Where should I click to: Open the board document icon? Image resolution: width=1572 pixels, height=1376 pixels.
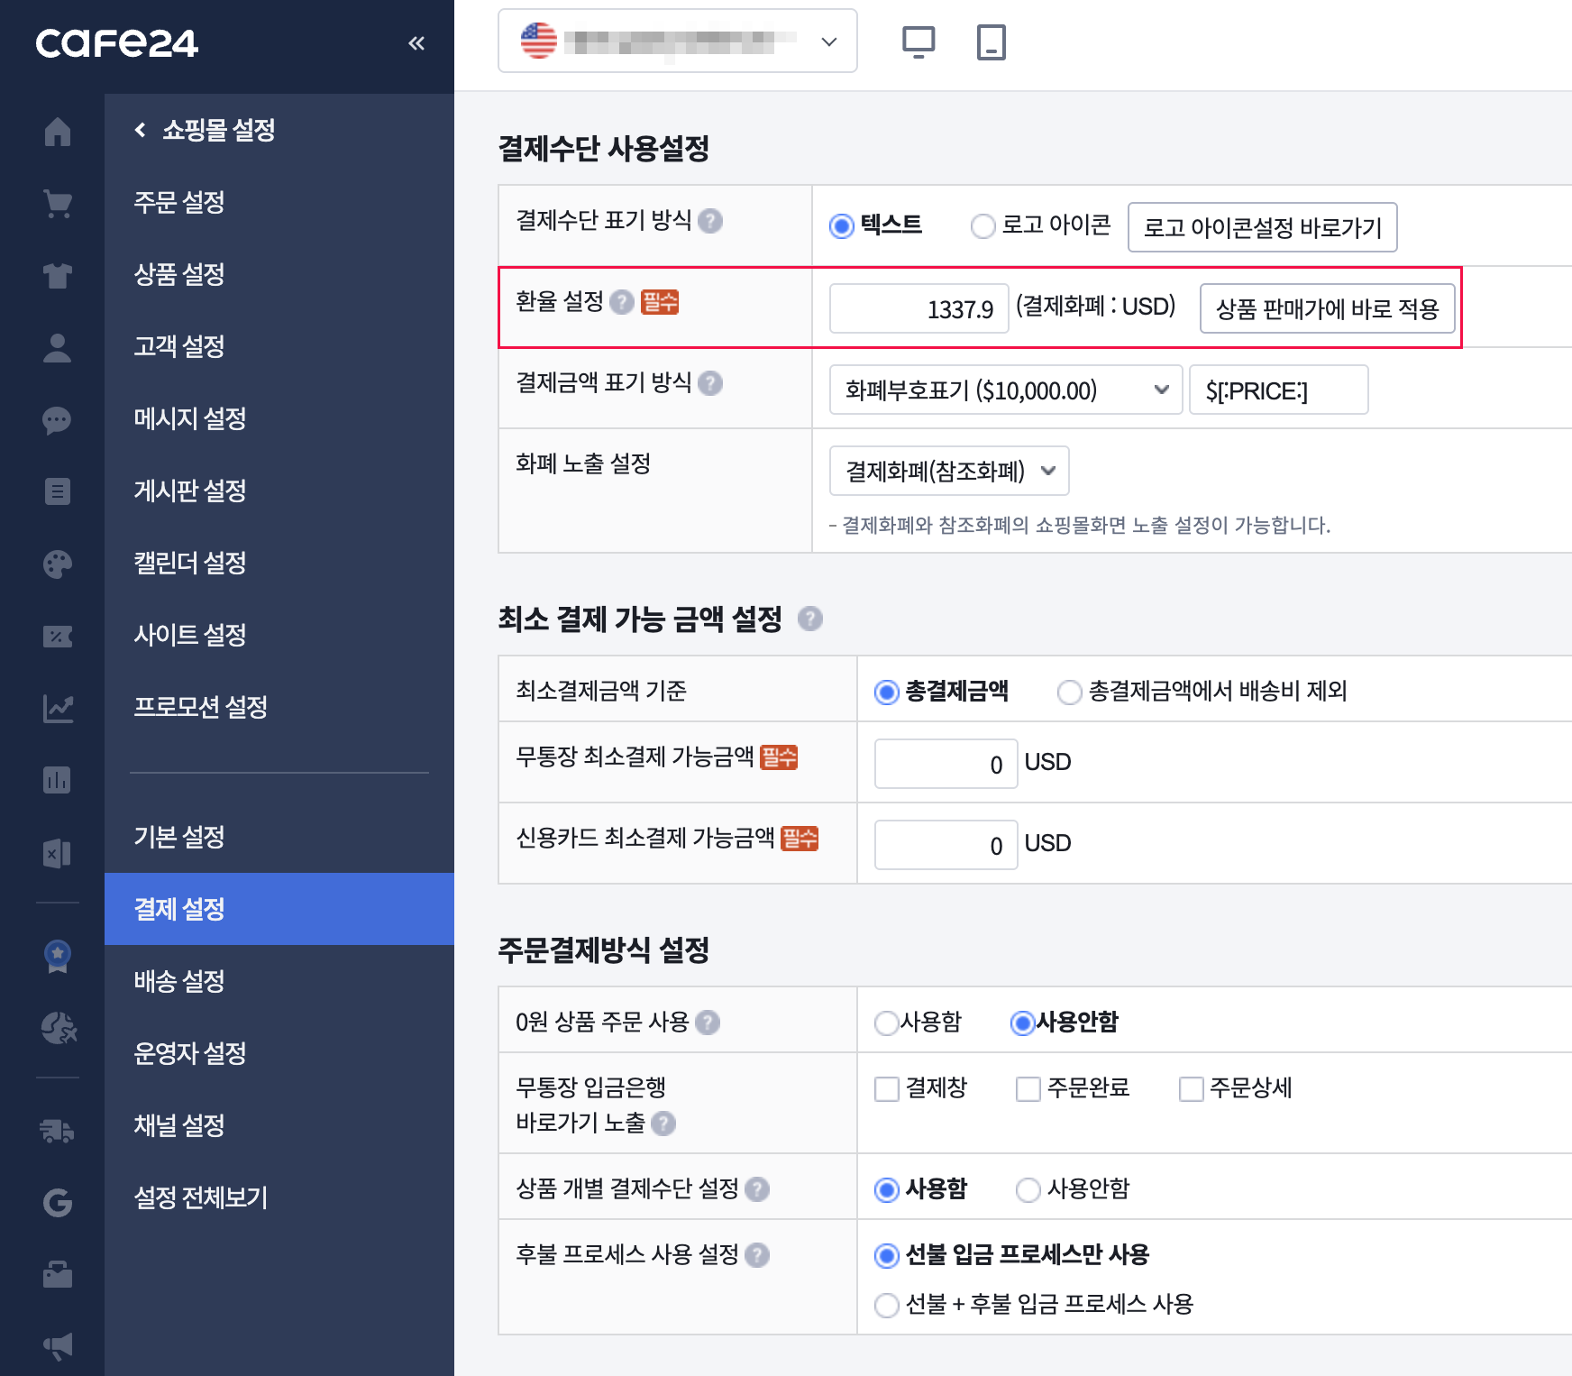point(58,492)
